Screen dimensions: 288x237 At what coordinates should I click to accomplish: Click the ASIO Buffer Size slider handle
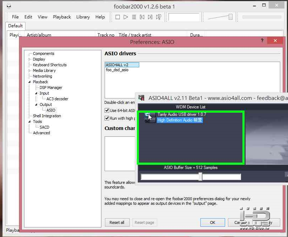click(x=200, y=177)
